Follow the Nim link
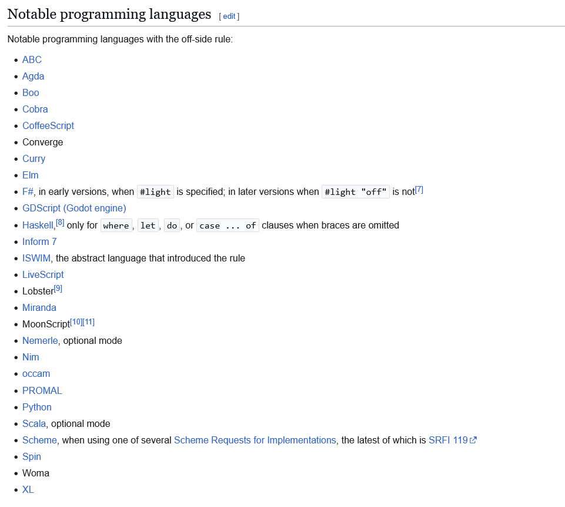 pyautogui.click(x=31, y=357)
